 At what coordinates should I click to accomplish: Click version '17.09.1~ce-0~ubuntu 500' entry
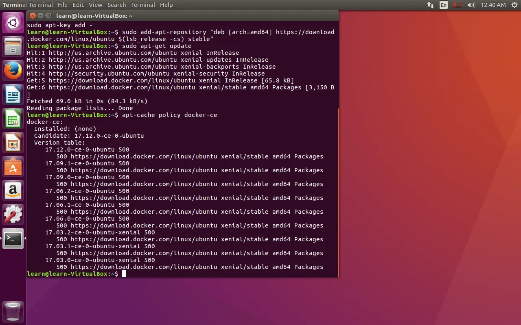(87, 163)
